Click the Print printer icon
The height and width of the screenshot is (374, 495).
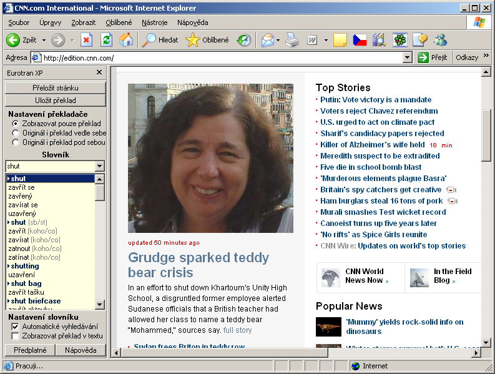click(x=292, y=40)
